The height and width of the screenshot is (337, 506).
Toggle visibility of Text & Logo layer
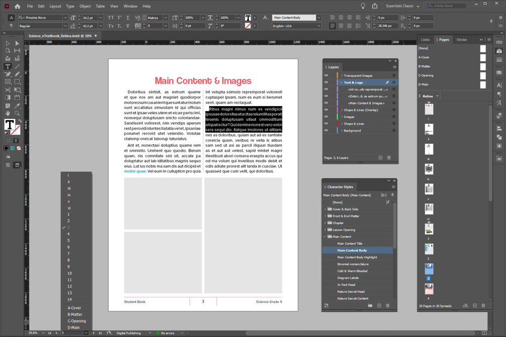(326, 82)
